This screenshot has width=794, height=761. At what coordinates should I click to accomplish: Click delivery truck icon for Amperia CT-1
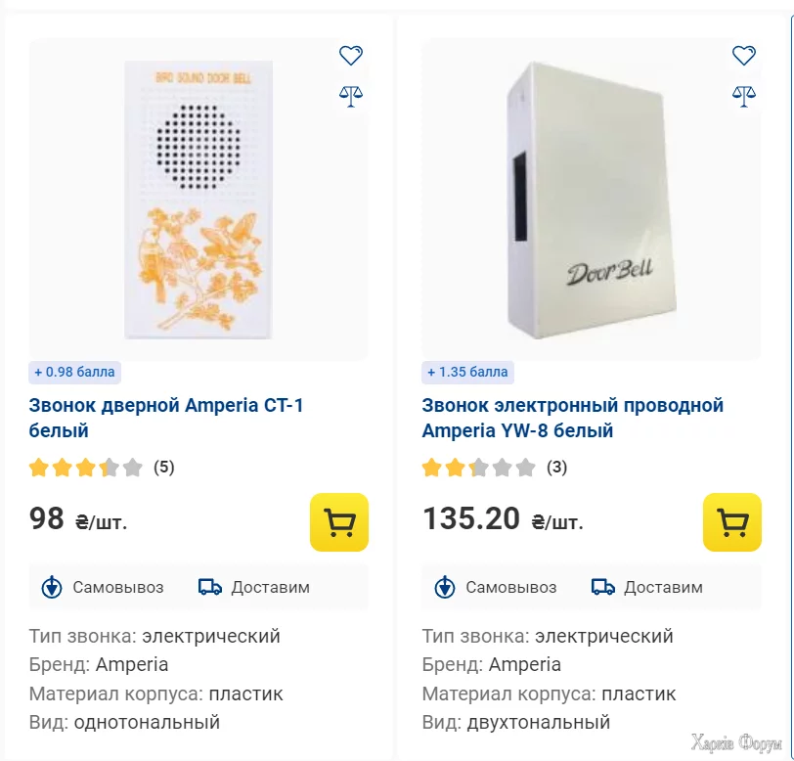point(210,587)
